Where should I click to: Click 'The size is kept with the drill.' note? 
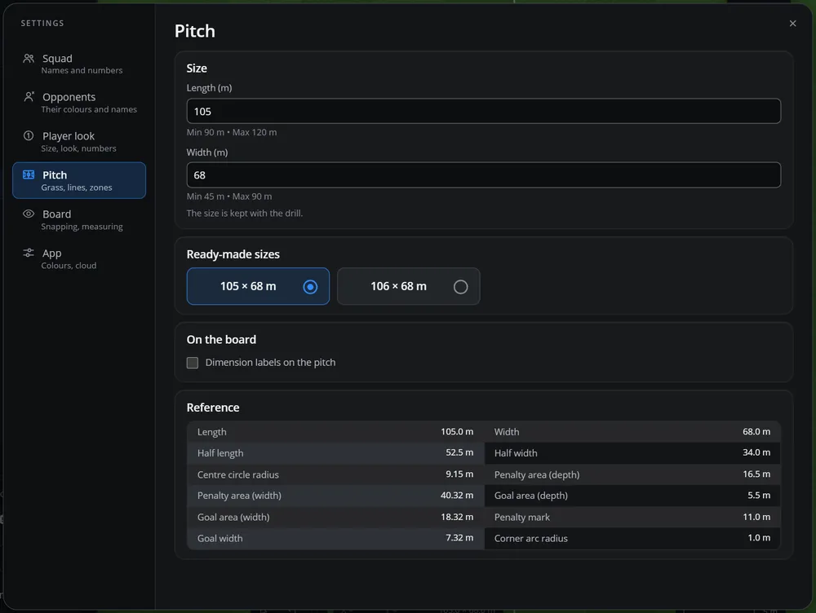pos(245,214)
